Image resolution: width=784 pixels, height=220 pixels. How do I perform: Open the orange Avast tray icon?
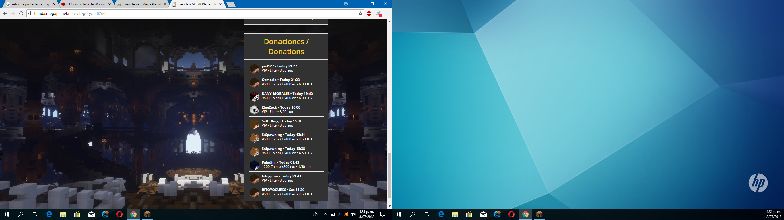(x=346, y=214)
